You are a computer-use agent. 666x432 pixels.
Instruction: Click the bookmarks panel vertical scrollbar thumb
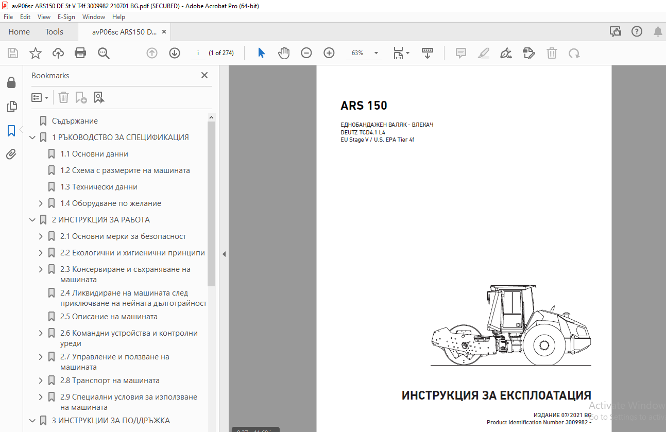tap(211, 204)
